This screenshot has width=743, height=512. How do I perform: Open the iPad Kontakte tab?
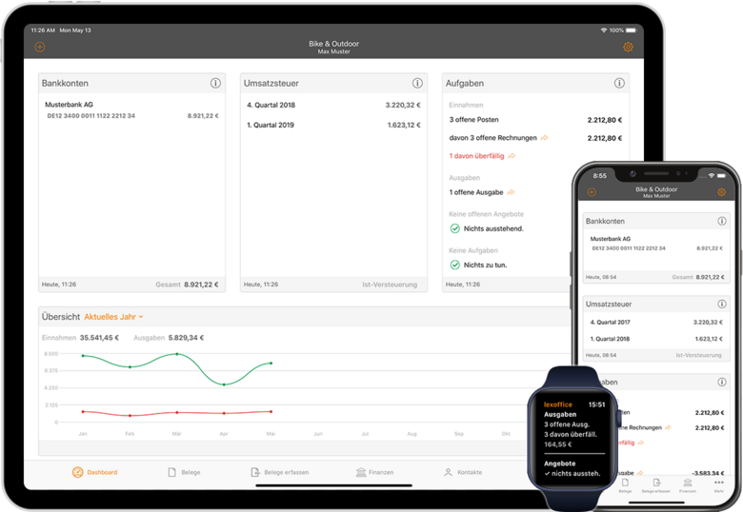pyautogui.click(x=463, y=472)
